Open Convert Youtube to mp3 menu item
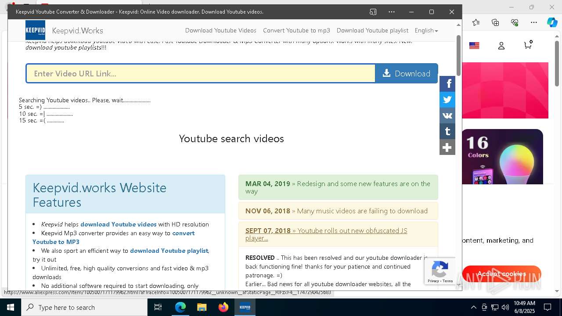The width and height of the screenshot is (562, 316). [296, 30]
